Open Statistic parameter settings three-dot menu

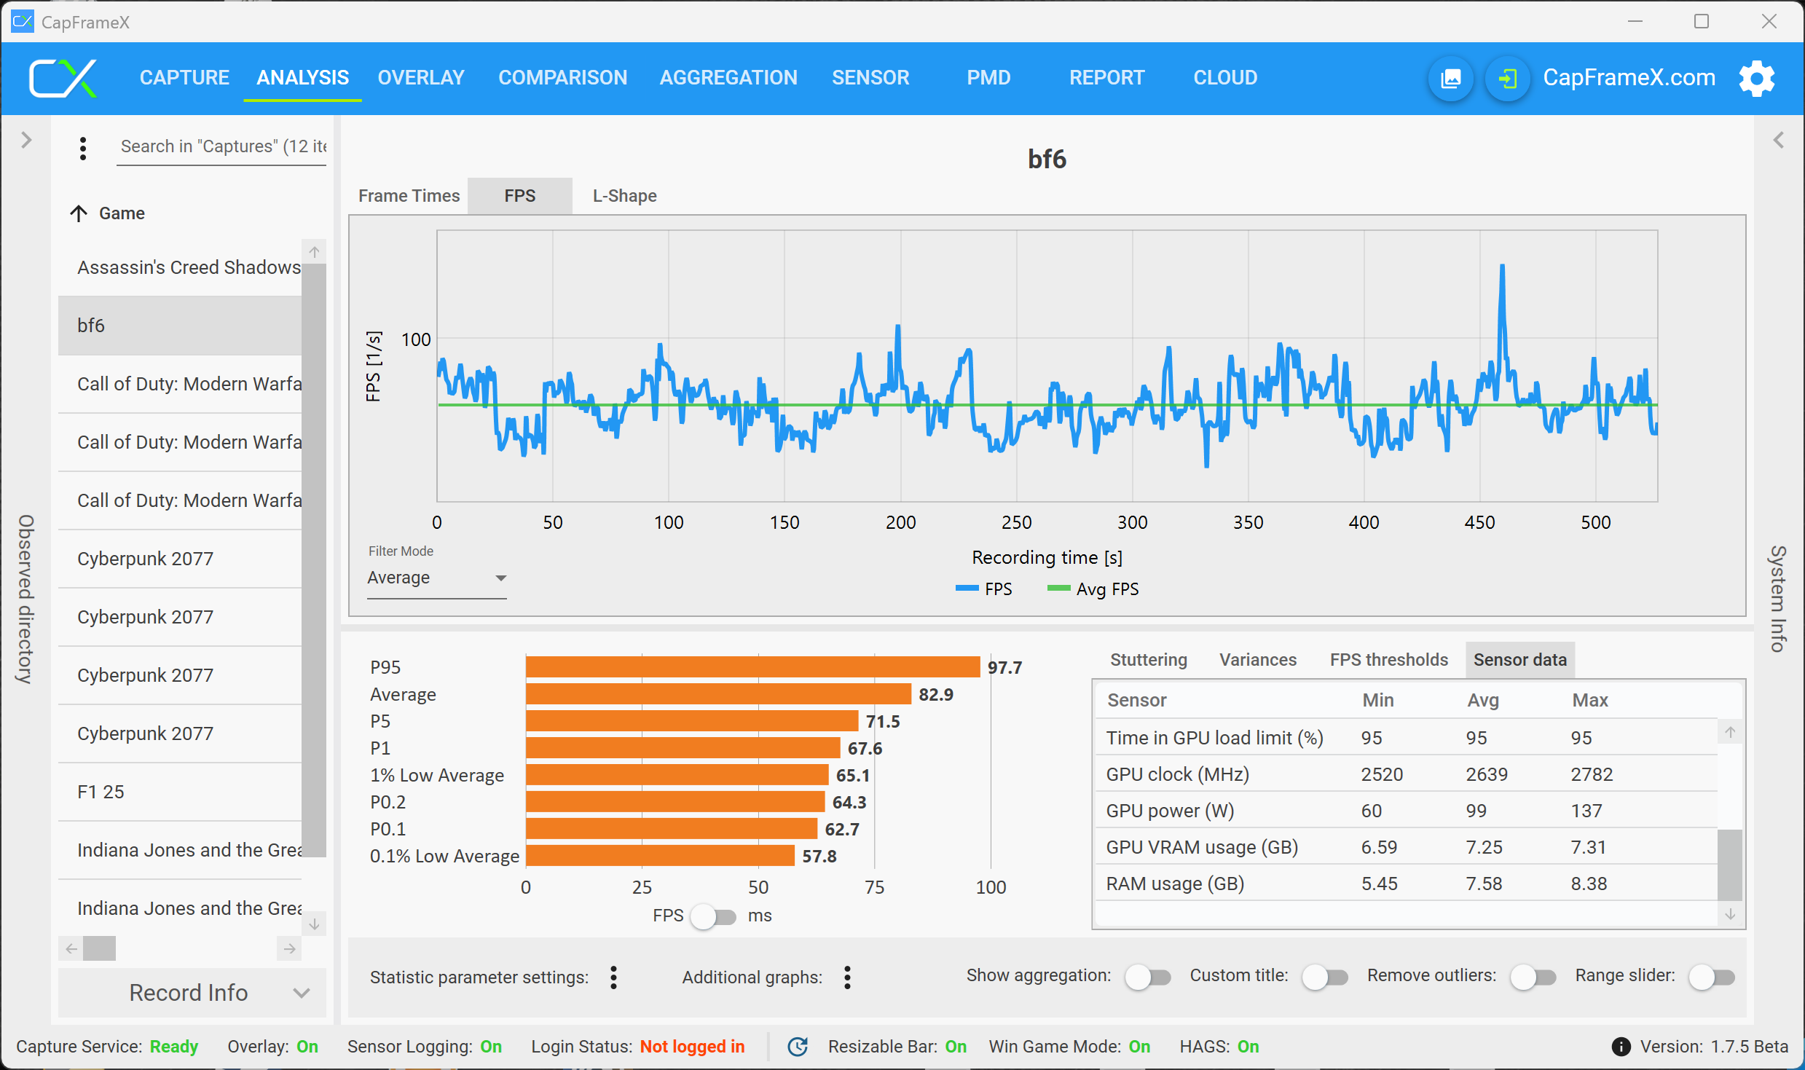point(613,977)
